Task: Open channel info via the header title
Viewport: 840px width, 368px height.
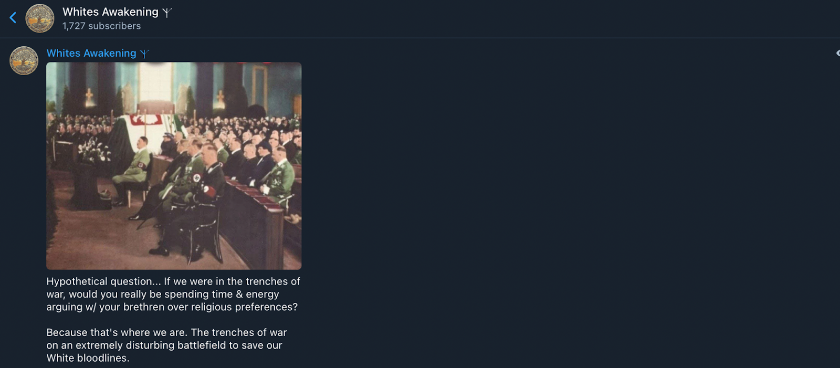Action: [110, 12]
